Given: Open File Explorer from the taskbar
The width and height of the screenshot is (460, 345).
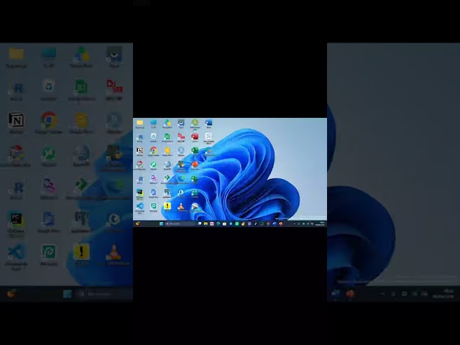Looking at the screenshot, I should 206,224.
